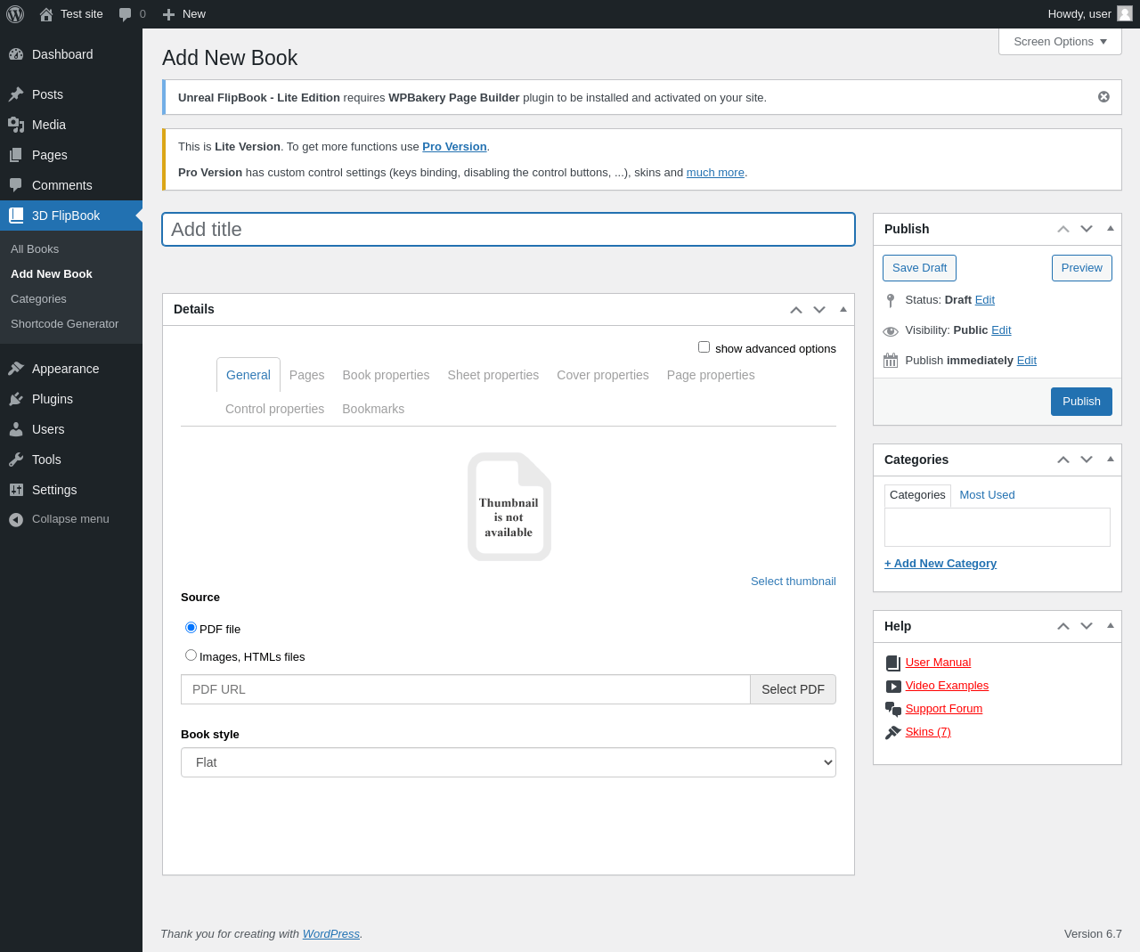Screen dimensions: 1140x952
Task: Click the WordPress logo icon
Action: [15, 14]
